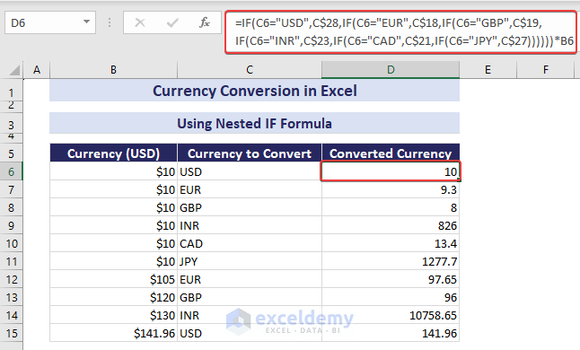Select the converted value 8 in row 8
The width and height of the screenshot is (580, 350).
coord(391,207)
